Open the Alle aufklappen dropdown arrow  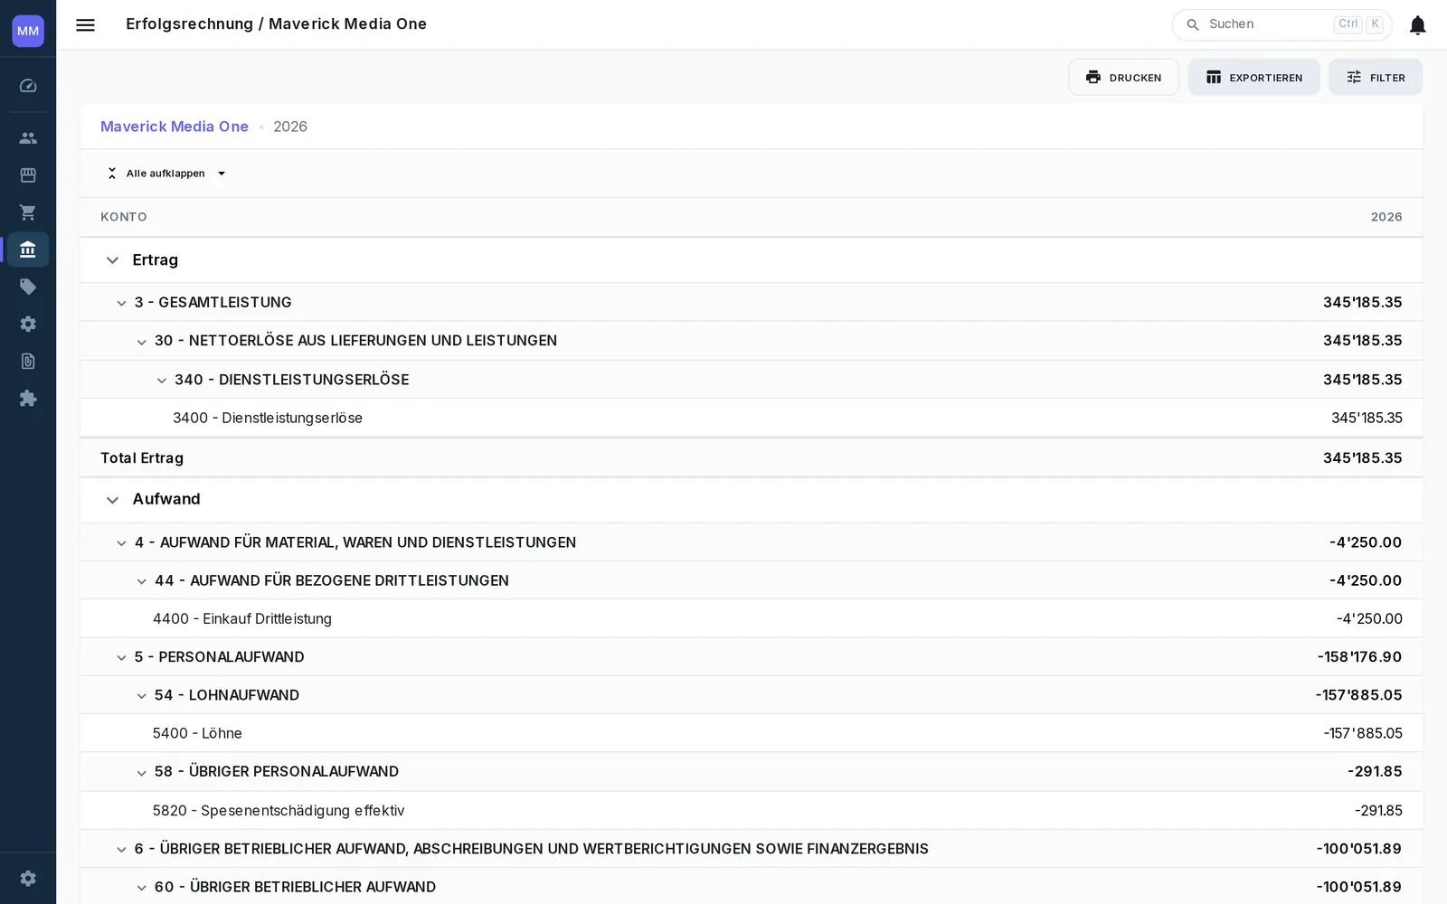click(x=222, y=174)
